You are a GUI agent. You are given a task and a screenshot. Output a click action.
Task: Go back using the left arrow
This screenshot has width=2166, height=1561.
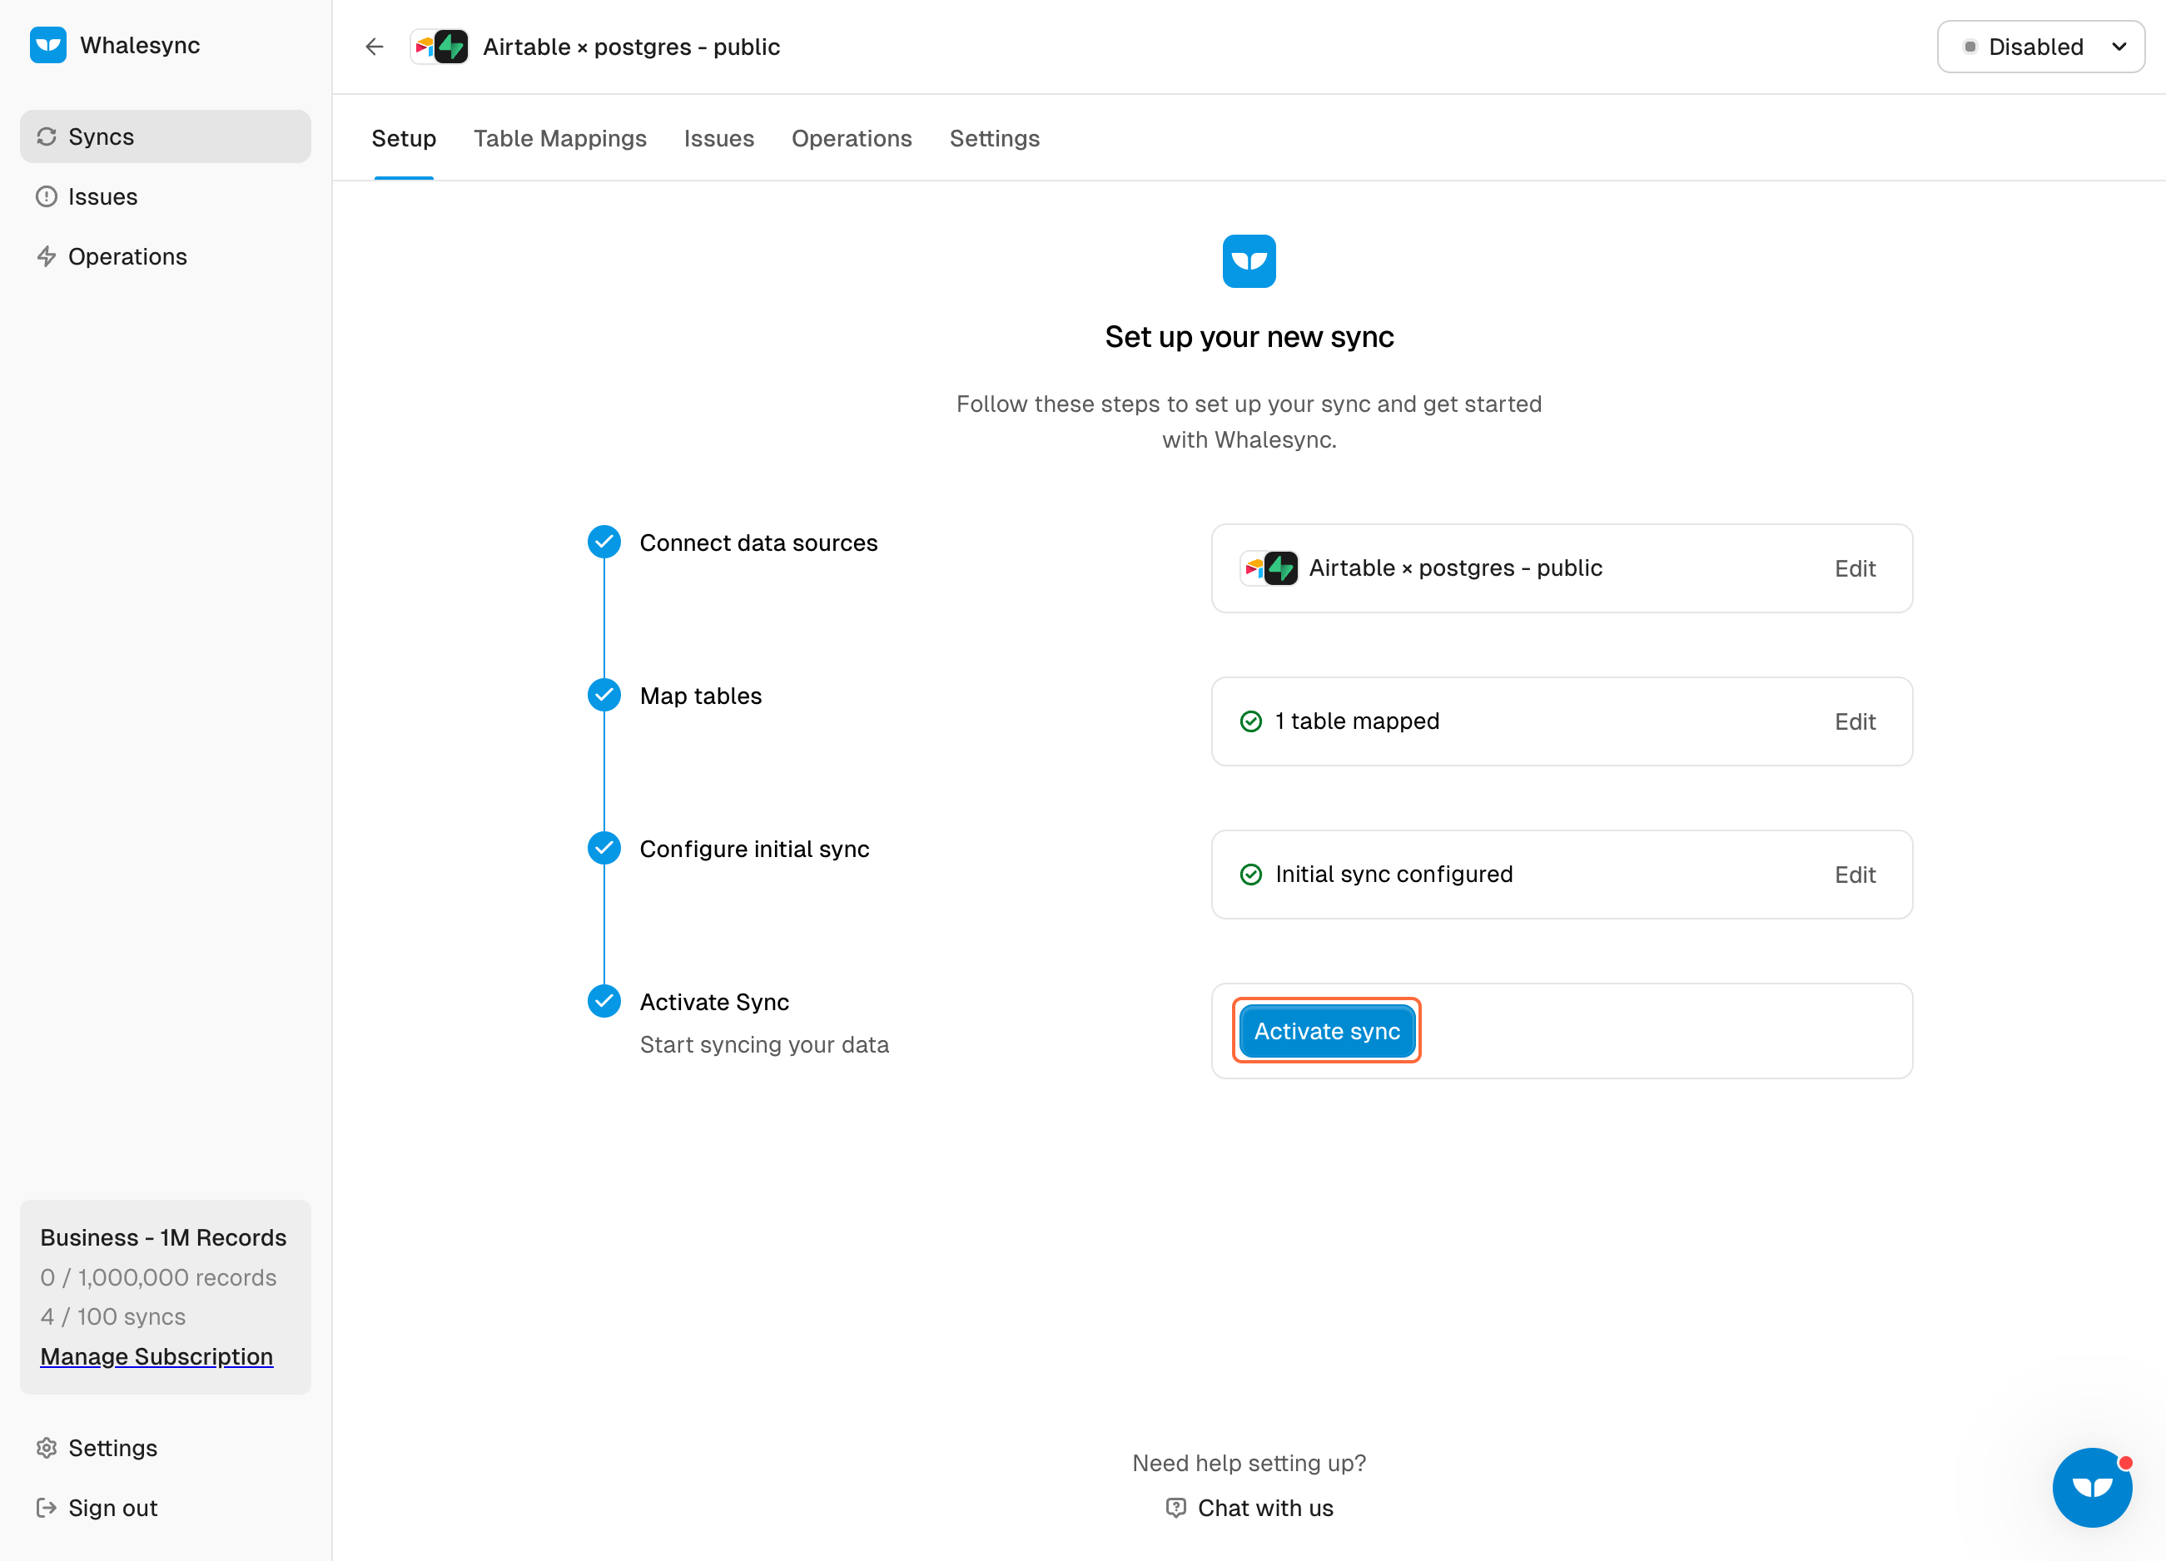tap(375, 47)
